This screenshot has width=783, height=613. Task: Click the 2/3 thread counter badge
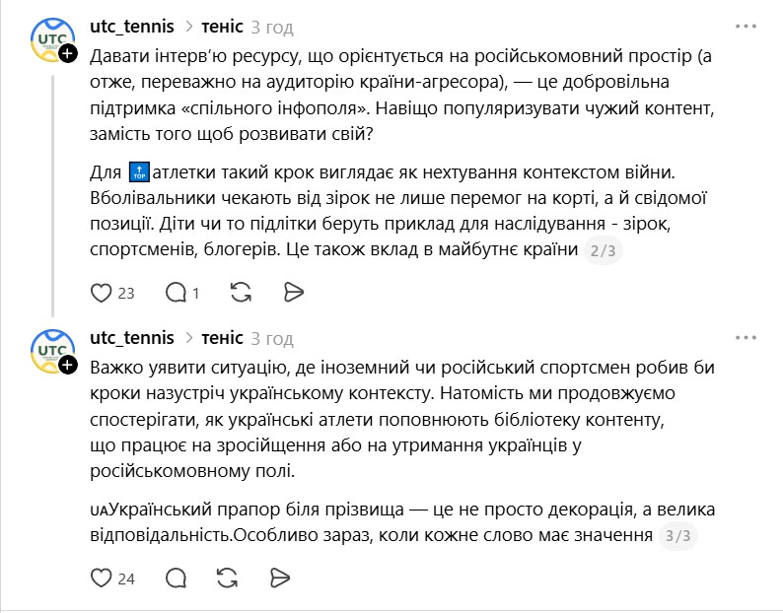point(604,250)
